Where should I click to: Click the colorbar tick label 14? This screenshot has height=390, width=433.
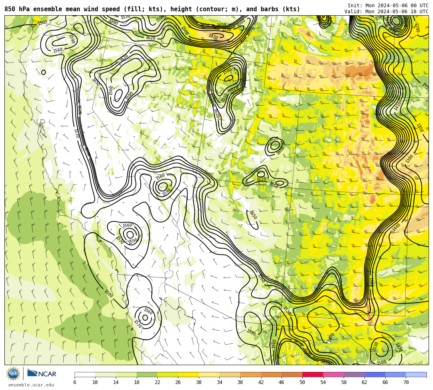pyautogui.click(x=116, y=382)
